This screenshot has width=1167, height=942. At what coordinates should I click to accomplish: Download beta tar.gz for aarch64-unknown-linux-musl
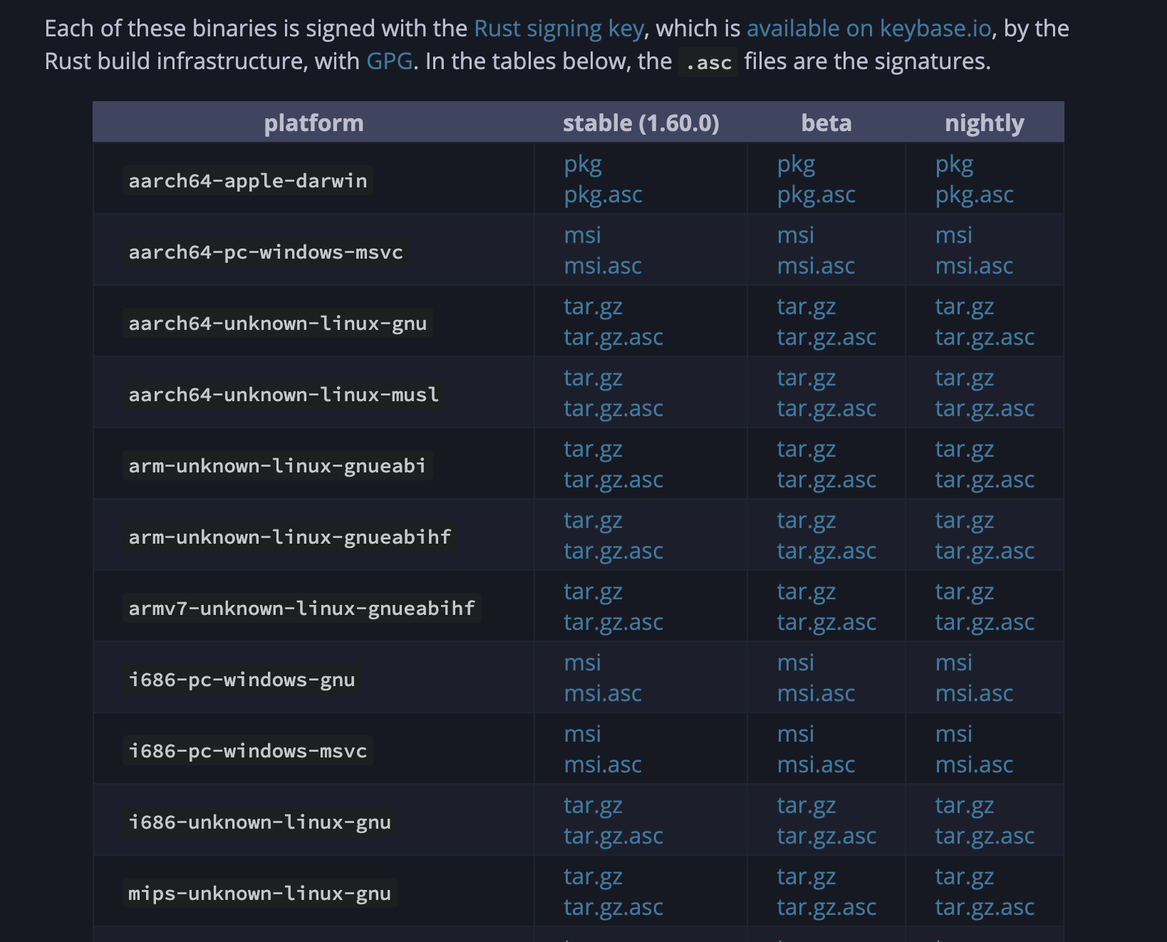pyautogui.click(x=806, y=378)
